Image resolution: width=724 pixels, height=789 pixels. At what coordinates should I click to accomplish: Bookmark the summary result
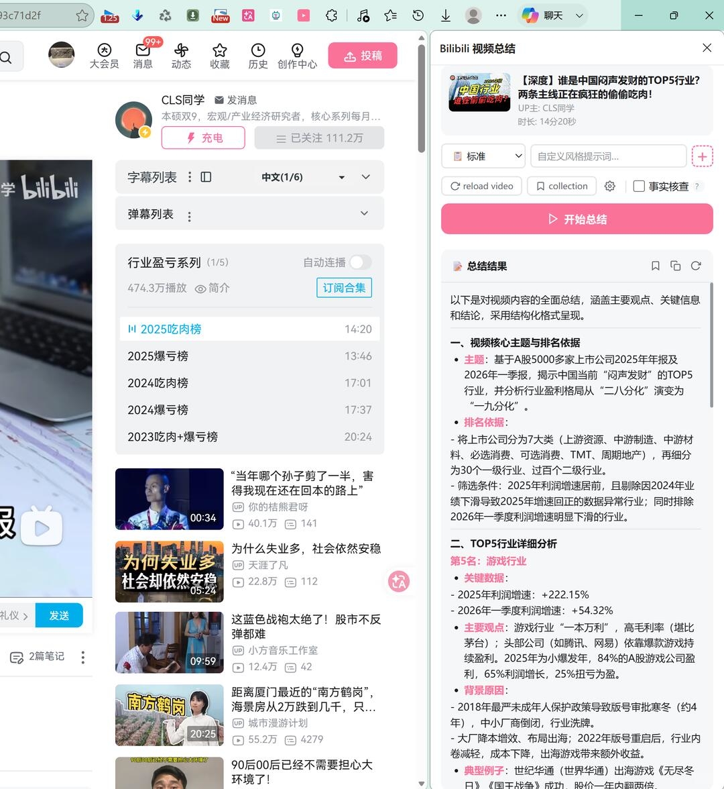click(655, 266)
